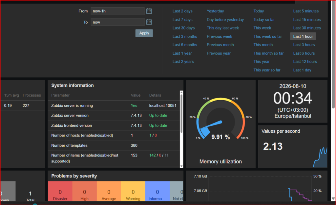
Task: Click the Warning severity yellow block
Action: coord(133,191)
